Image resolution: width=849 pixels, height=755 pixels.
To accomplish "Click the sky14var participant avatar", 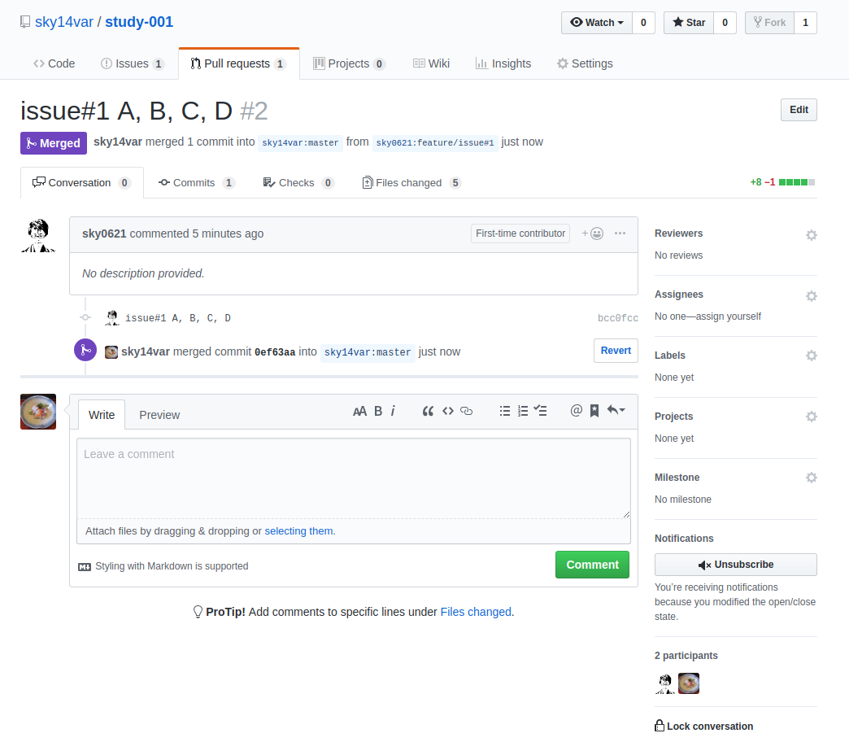I will [689, 683].
